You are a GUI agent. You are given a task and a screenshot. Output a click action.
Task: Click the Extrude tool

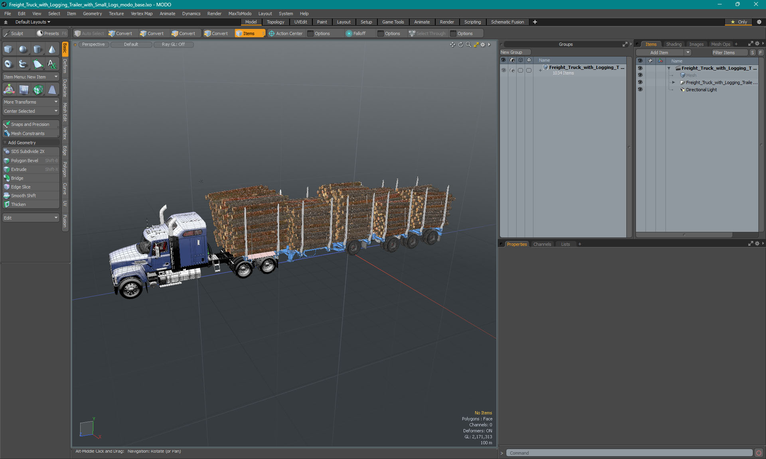31,169
